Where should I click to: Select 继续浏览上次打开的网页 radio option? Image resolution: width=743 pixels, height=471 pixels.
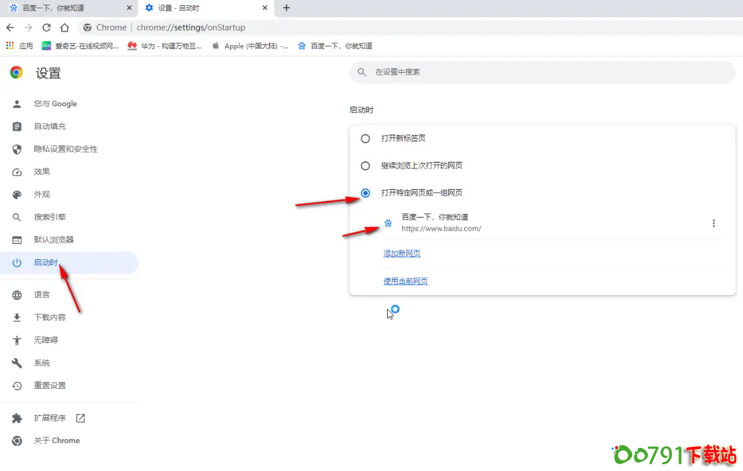(x=365, y=166)
